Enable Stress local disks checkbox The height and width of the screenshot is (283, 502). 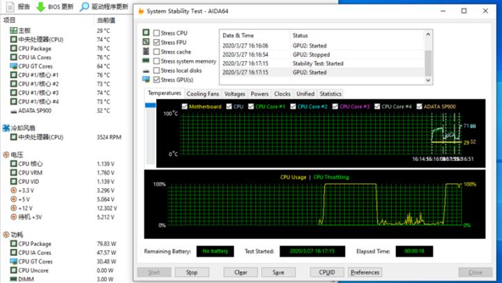tap(157, 70)
